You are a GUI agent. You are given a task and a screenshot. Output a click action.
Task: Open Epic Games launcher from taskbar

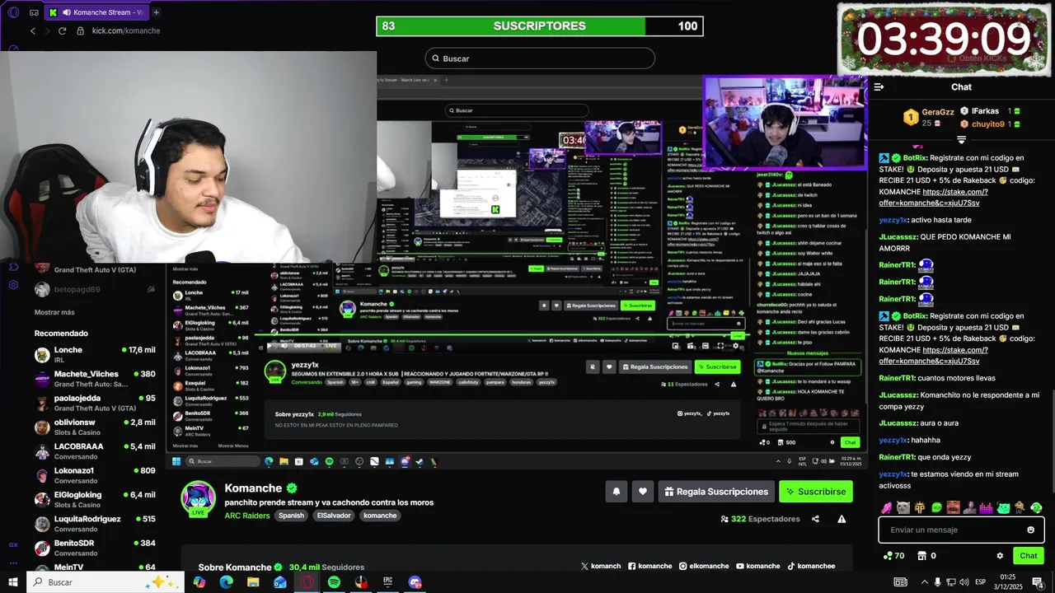pyautogui.click(x=388, y=581)
